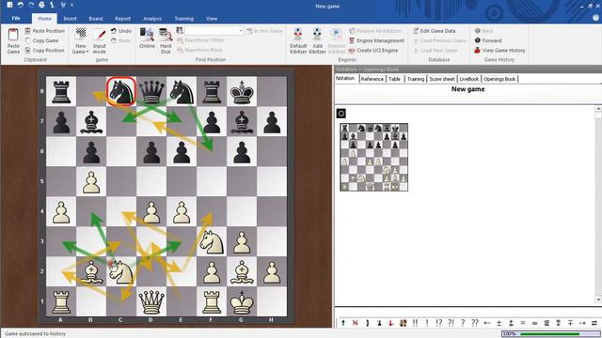Click the !? interesting move symbol
This screenshot has width=602, height=338.
tap(439, 323)
